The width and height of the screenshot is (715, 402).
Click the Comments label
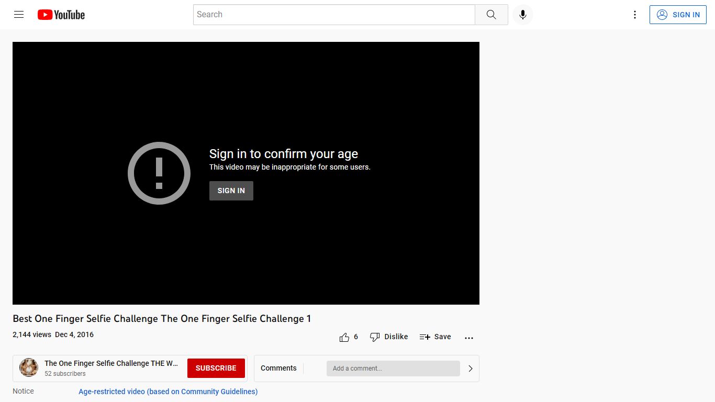coord(278,368)
